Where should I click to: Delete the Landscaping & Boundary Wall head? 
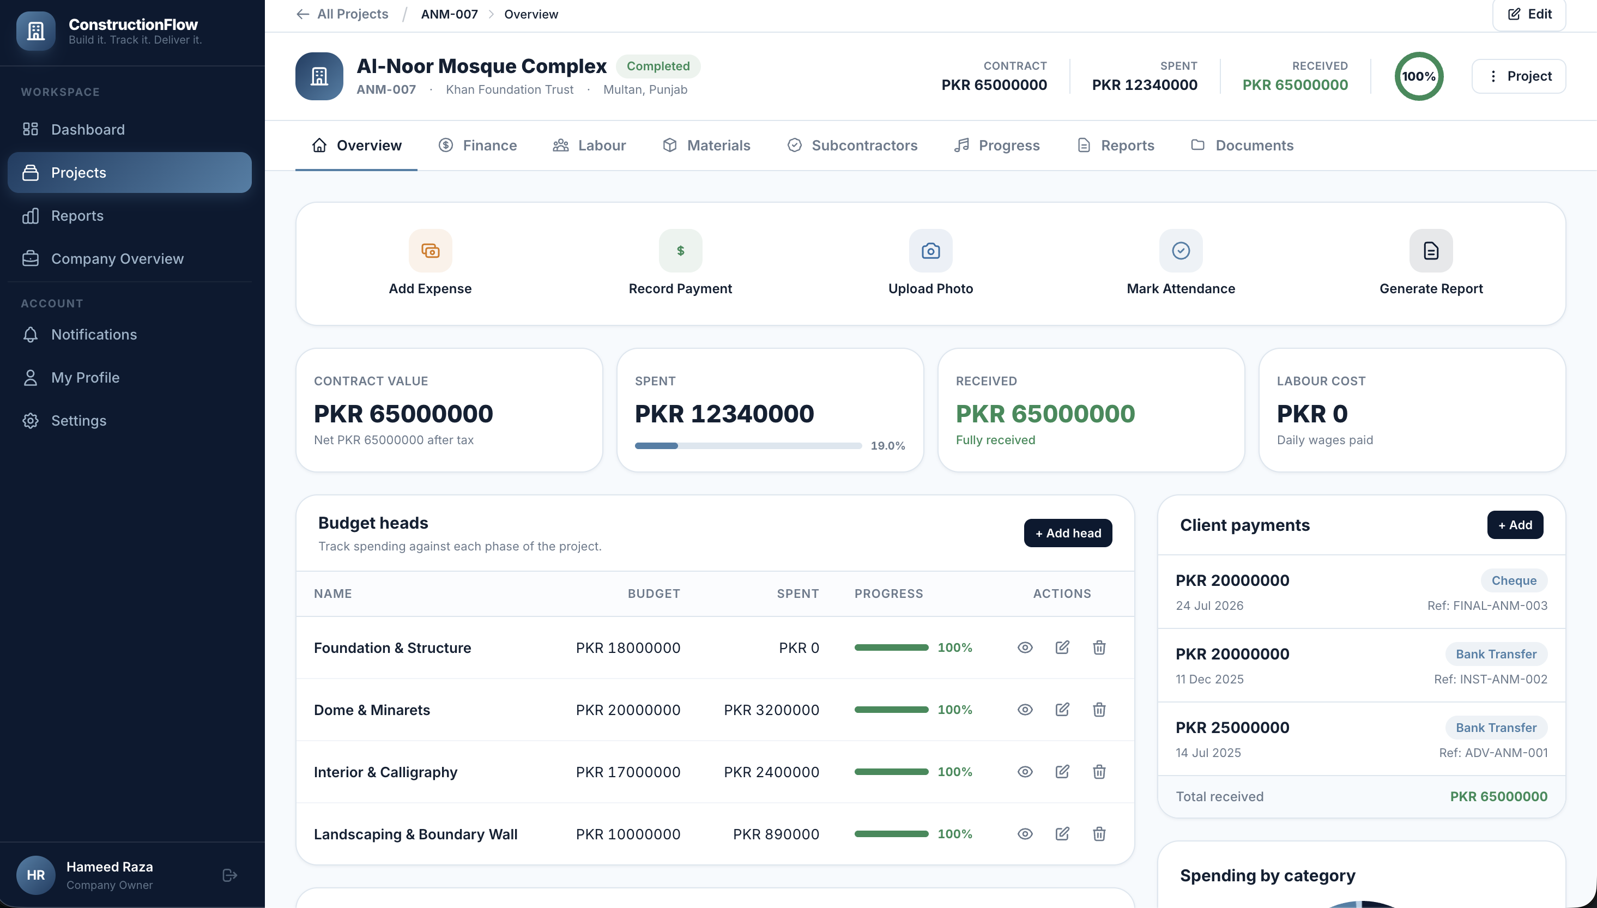(1099, 834)
